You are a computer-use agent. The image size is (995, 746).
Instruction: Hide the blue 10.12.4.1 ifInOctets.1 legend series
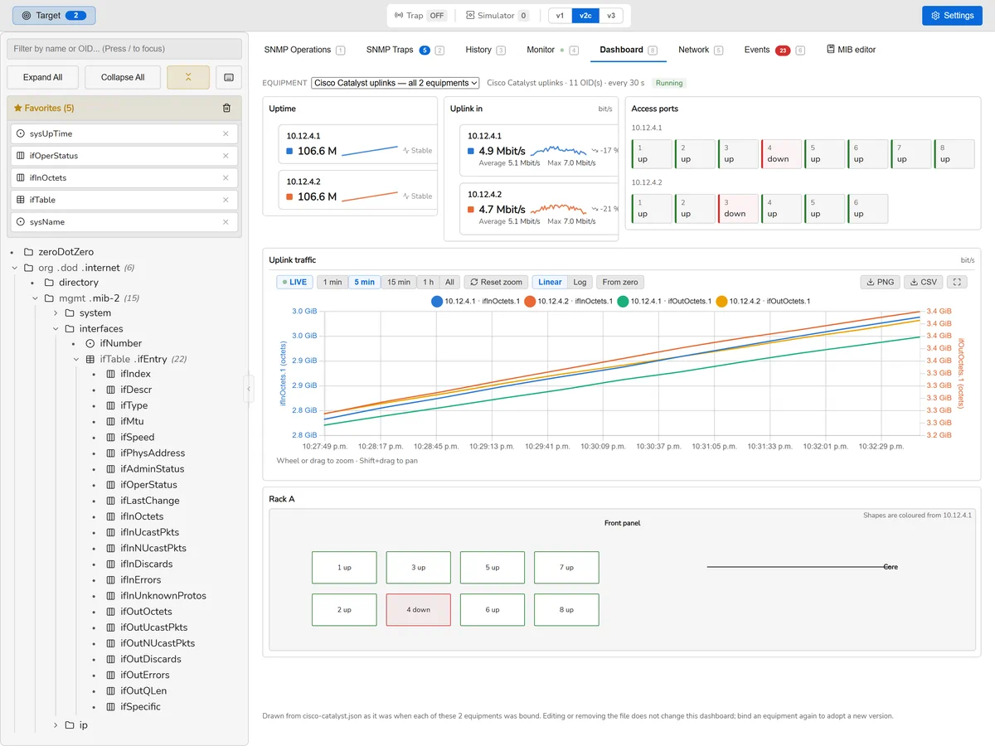coord(475,301)
